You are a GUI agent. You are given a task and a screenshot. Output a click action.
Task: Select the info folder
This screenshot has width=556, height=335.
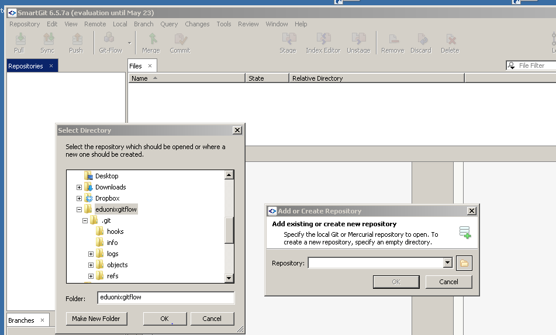[112, 243]
